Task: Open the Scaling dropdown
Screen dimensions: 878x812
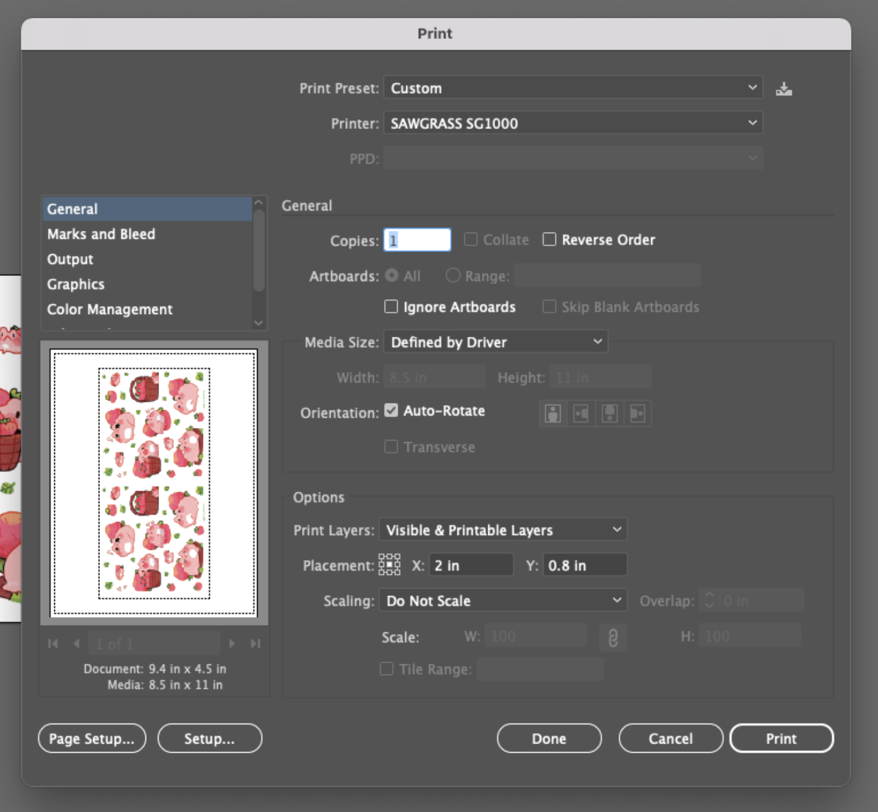Action: pyautogui.click(x=503, y=600)
